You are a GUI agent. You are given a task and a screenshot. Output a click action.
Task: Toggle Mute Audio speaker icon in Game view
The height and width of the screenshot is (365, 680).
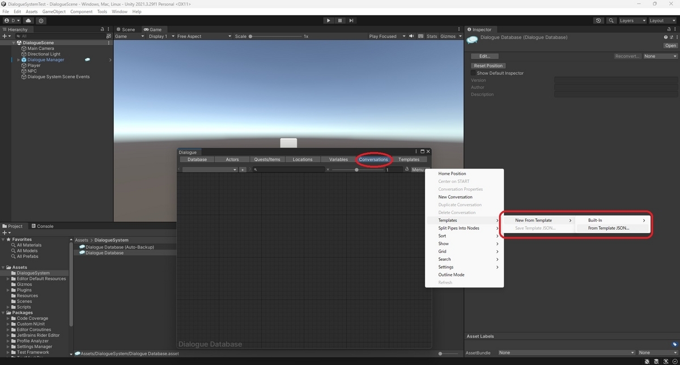point(412,36)
